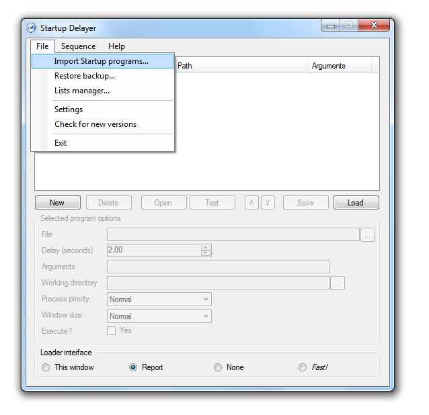Increase the delay with spinner up arrow
This screenshot has width=429, height=415.
click(206, 248)
